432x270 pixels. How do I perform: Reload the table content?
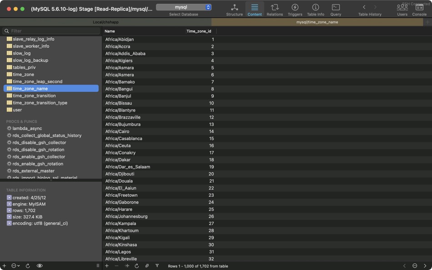pos(137,266)
